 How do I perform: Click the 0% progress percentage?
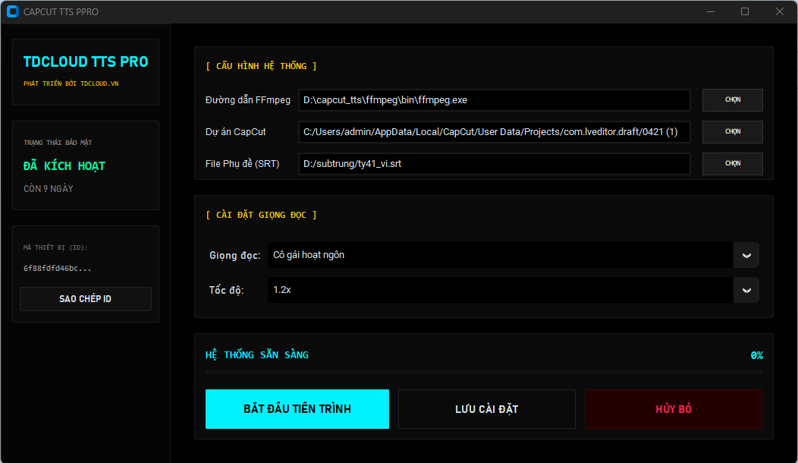click(757, 355)
